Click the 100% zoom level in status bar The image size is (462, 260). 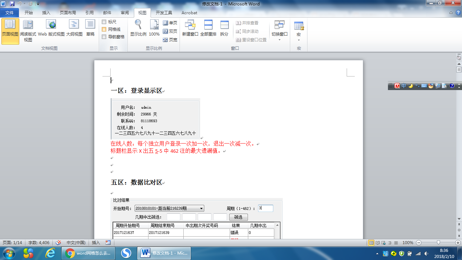point(408,242)
